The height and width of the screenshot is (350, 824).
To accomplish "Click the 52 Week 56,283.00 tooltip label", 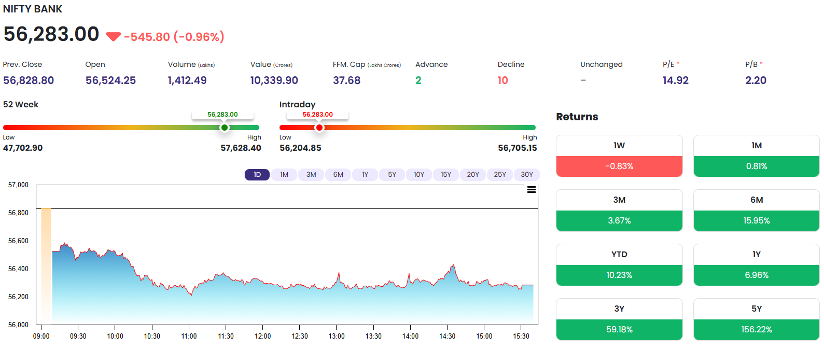I will [222, 115].
